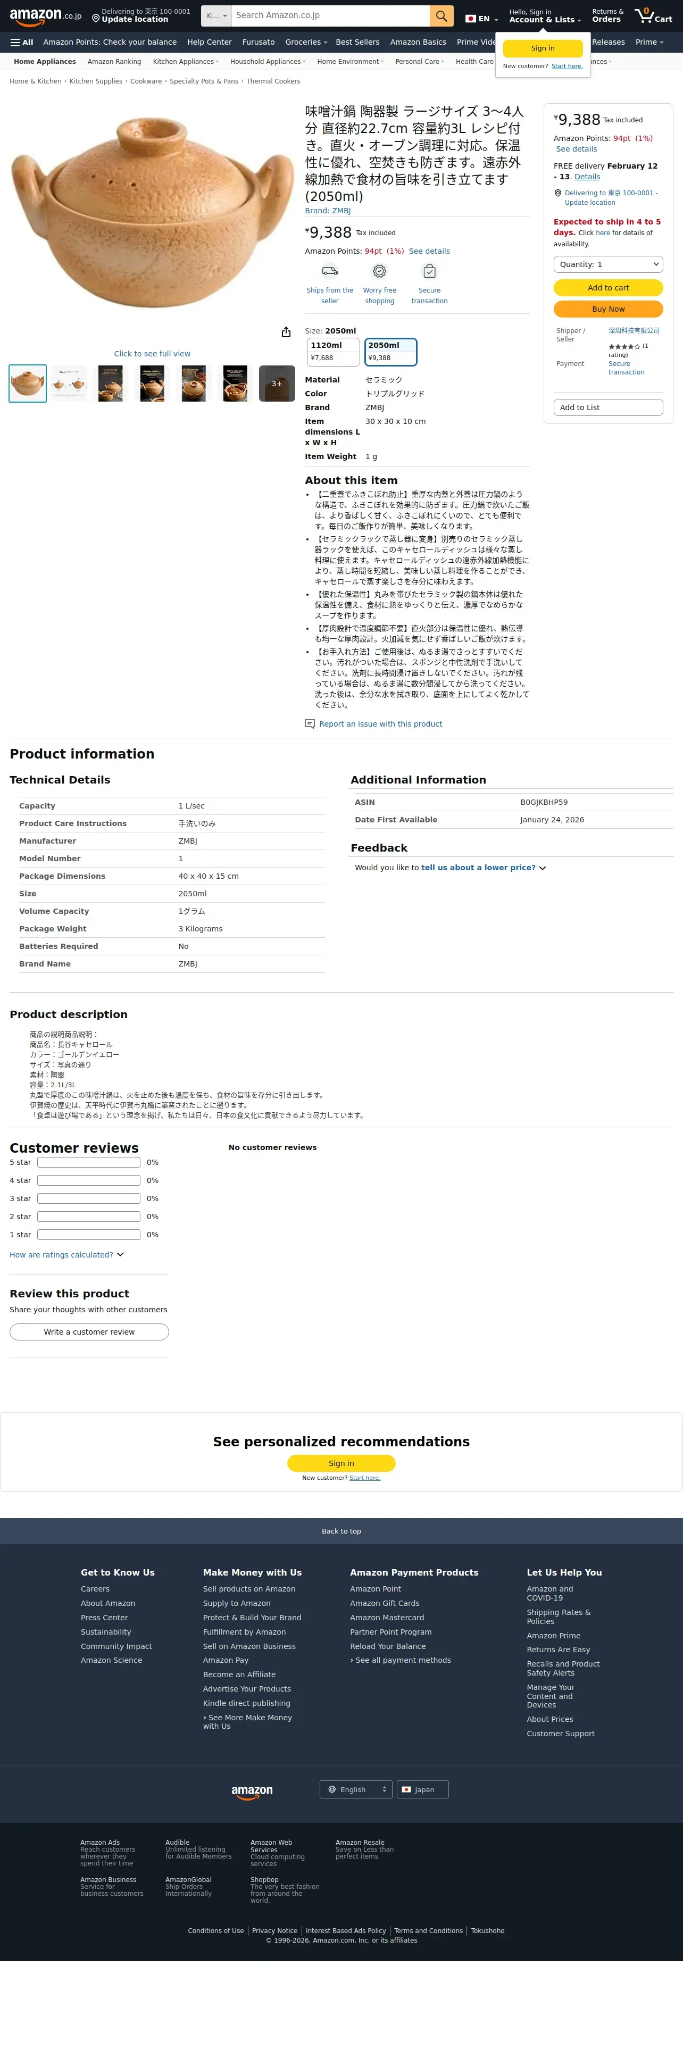This screenshot has width=683, height=2049.
Task: Open the Prime nav dropdown
Action: point(649,42)
